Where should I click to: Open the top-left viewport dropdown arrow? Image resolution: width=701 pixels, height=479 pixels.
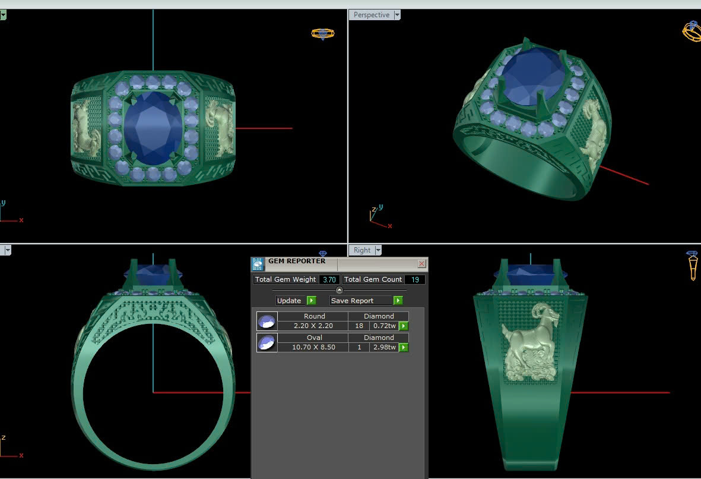tap(2, 15)
